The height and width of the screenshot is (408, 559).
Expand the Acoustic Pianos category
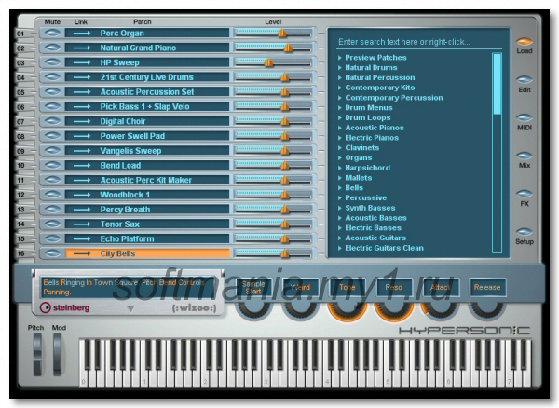(x=340, y=128)
